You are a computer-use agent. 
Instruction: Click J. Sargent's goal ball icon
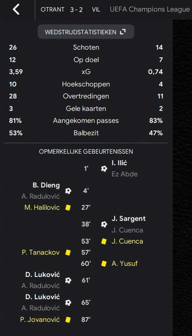tap(104, 224)
